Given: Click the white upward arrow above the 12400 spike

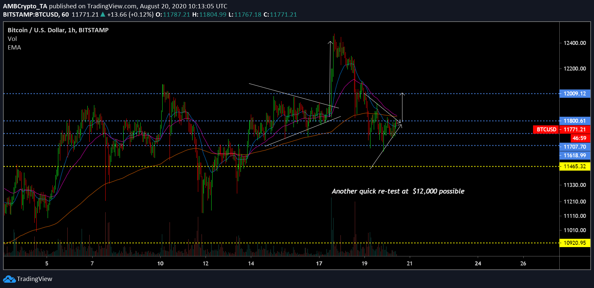Looking at the screenshot, I should pyautogui.click(x=330, y=43).
